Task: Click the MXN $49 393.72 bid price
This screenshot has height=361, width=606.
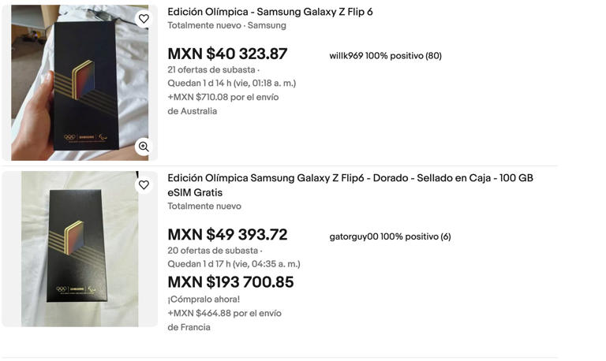Action: pyautogui.click(x=227, y=235)
